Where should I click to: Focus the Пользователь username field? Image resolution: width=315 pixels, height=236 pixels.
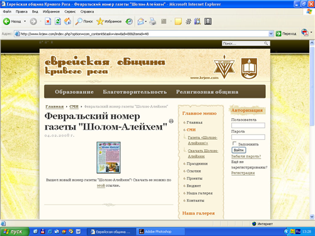click(248, 125)
